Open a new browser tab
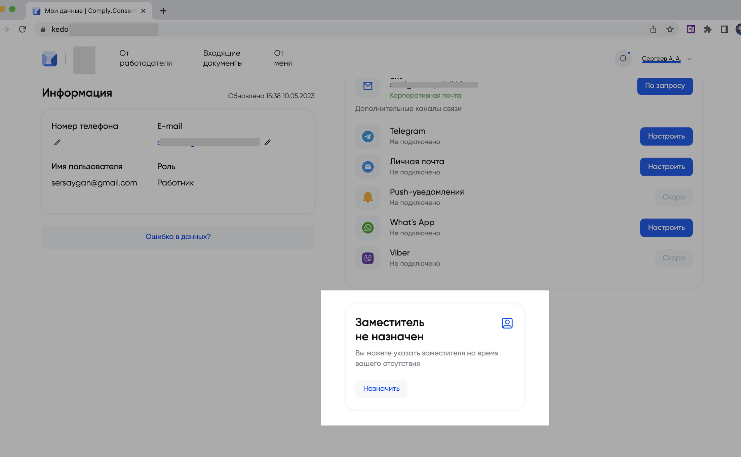Viewport: 741px width, 457px height. pos(163,11)
